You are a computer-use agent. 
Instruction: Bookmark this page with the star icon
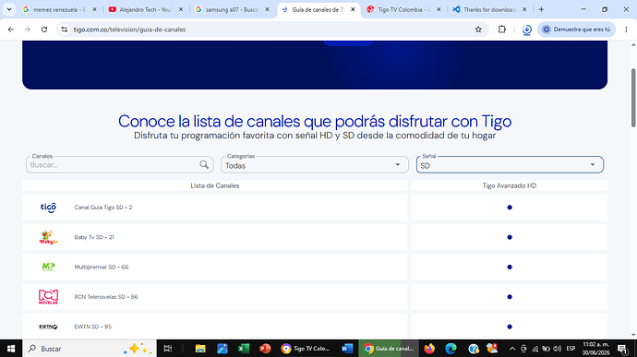478,30
